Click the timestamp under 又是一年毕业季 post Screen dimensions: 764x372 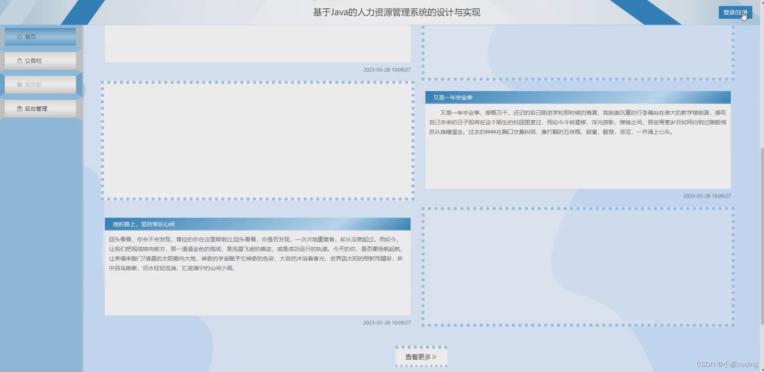tap(707, 196)
